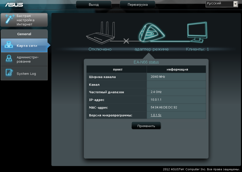This screenshot has width=242, height=172.
Task: Click the Administration user icon
Action: [x=8, y=59]
